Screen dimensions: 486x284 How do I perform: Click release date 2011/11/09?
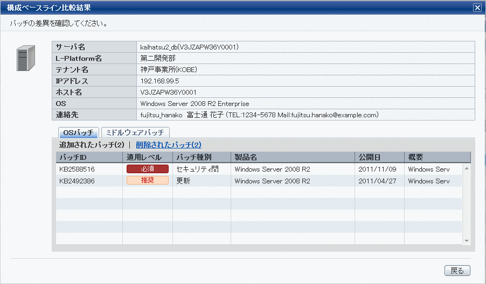377,169
